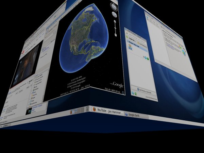Click the zoom-in plus at top of Google Earth slider

click(x=115, y=21)
